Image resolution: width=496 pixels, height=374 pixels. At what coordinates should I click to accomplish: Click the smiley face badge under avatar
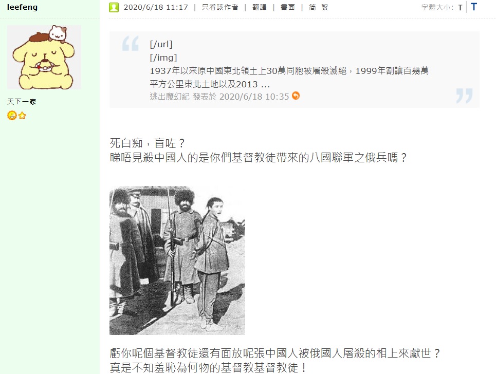[12, 116]
